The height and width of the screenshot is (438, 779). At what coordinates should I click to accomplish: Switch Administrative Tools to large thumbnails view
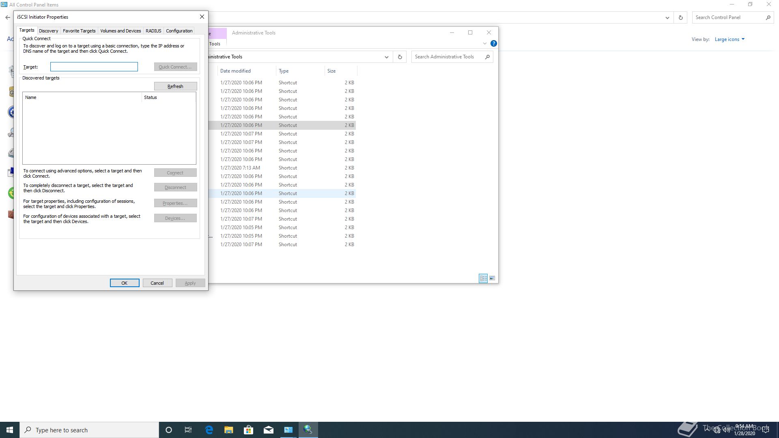492,278
